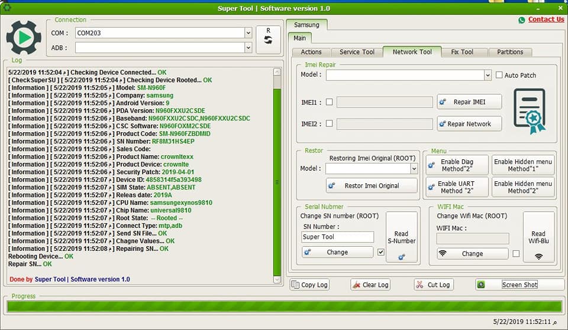Click log line Root State -- Rooted --
Screen dimensions: 568x330
[x=96, y=218]
